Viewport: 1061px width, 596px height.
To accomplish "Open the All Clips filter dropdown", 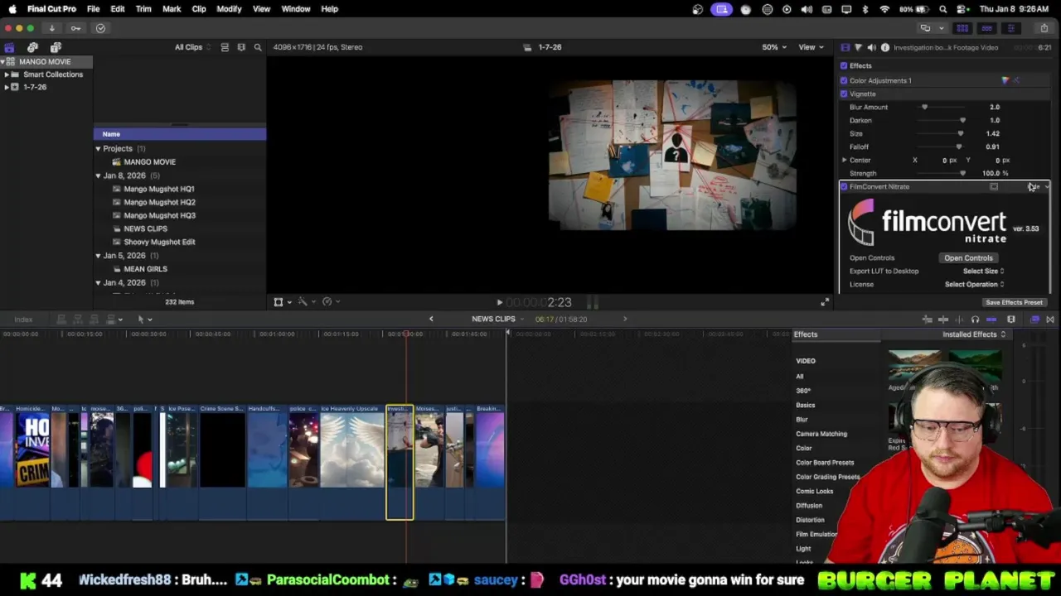I will [x=192, y=47].
